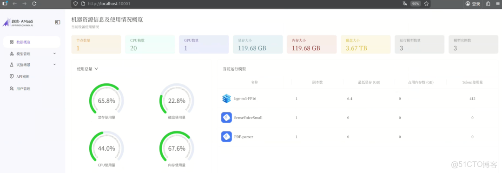This screenshot has width=502, height=173.
Task: Go forward in the browser
Action: point(24,4)
